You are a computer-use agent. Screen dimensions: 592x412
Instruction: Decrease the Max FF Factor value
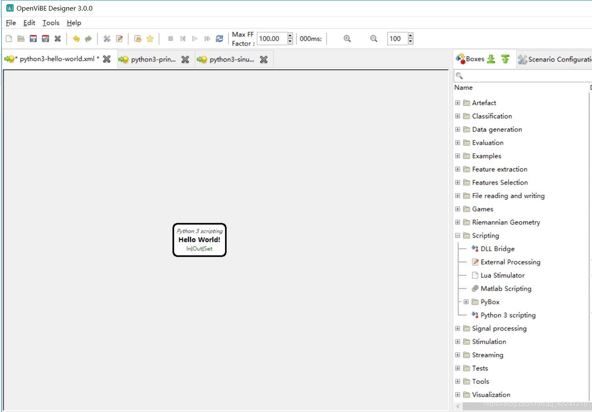(290, 42)
